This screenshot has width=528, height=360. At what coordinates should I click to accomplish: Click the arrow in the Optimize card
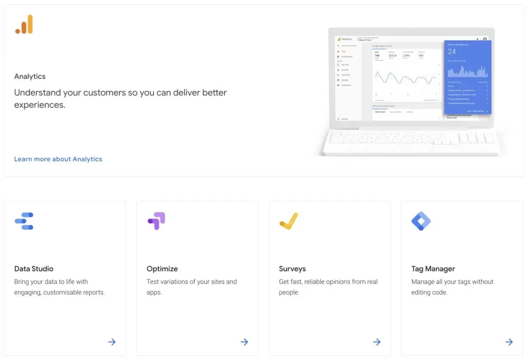point(244,342)
